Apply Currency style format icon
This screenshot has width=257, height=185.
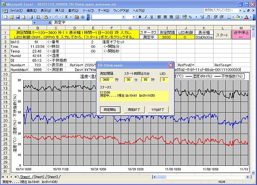click(184, 17)
